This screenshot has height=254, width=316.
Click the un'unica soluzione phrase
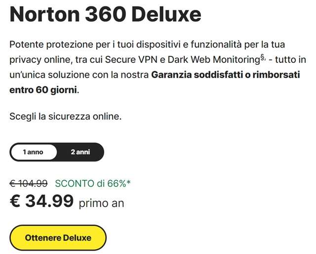[x=47, y=76]
